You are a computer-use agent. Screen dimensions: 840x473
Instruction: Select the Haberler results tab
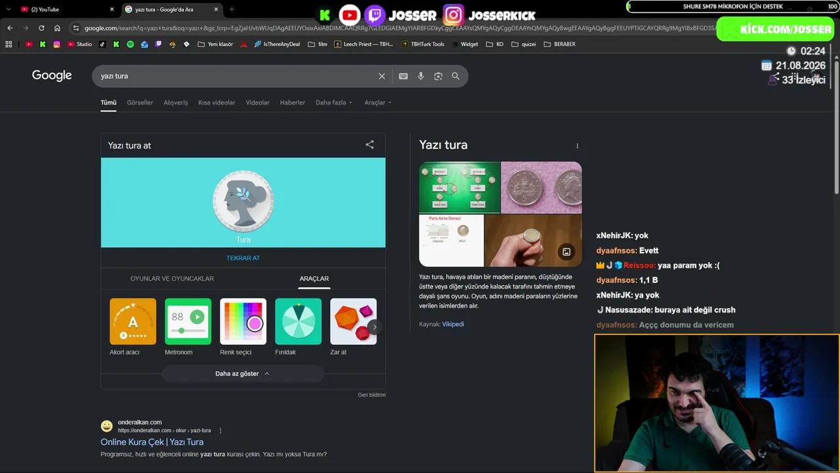click(x=293, y=102)
